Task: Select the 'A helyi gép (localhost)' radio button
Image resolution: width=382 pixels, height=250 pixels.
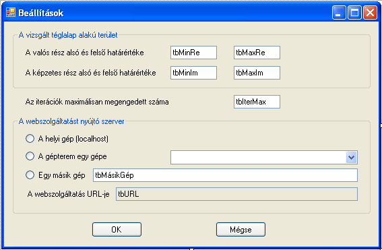Action: (x=30, y=139)
